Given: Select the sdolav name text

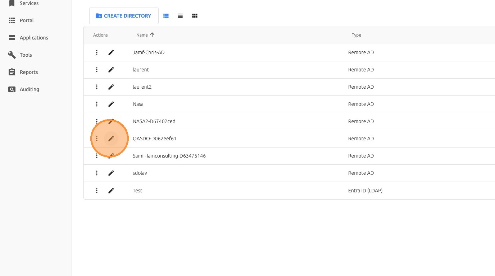Looking at the screenshot, I should 140,173.
